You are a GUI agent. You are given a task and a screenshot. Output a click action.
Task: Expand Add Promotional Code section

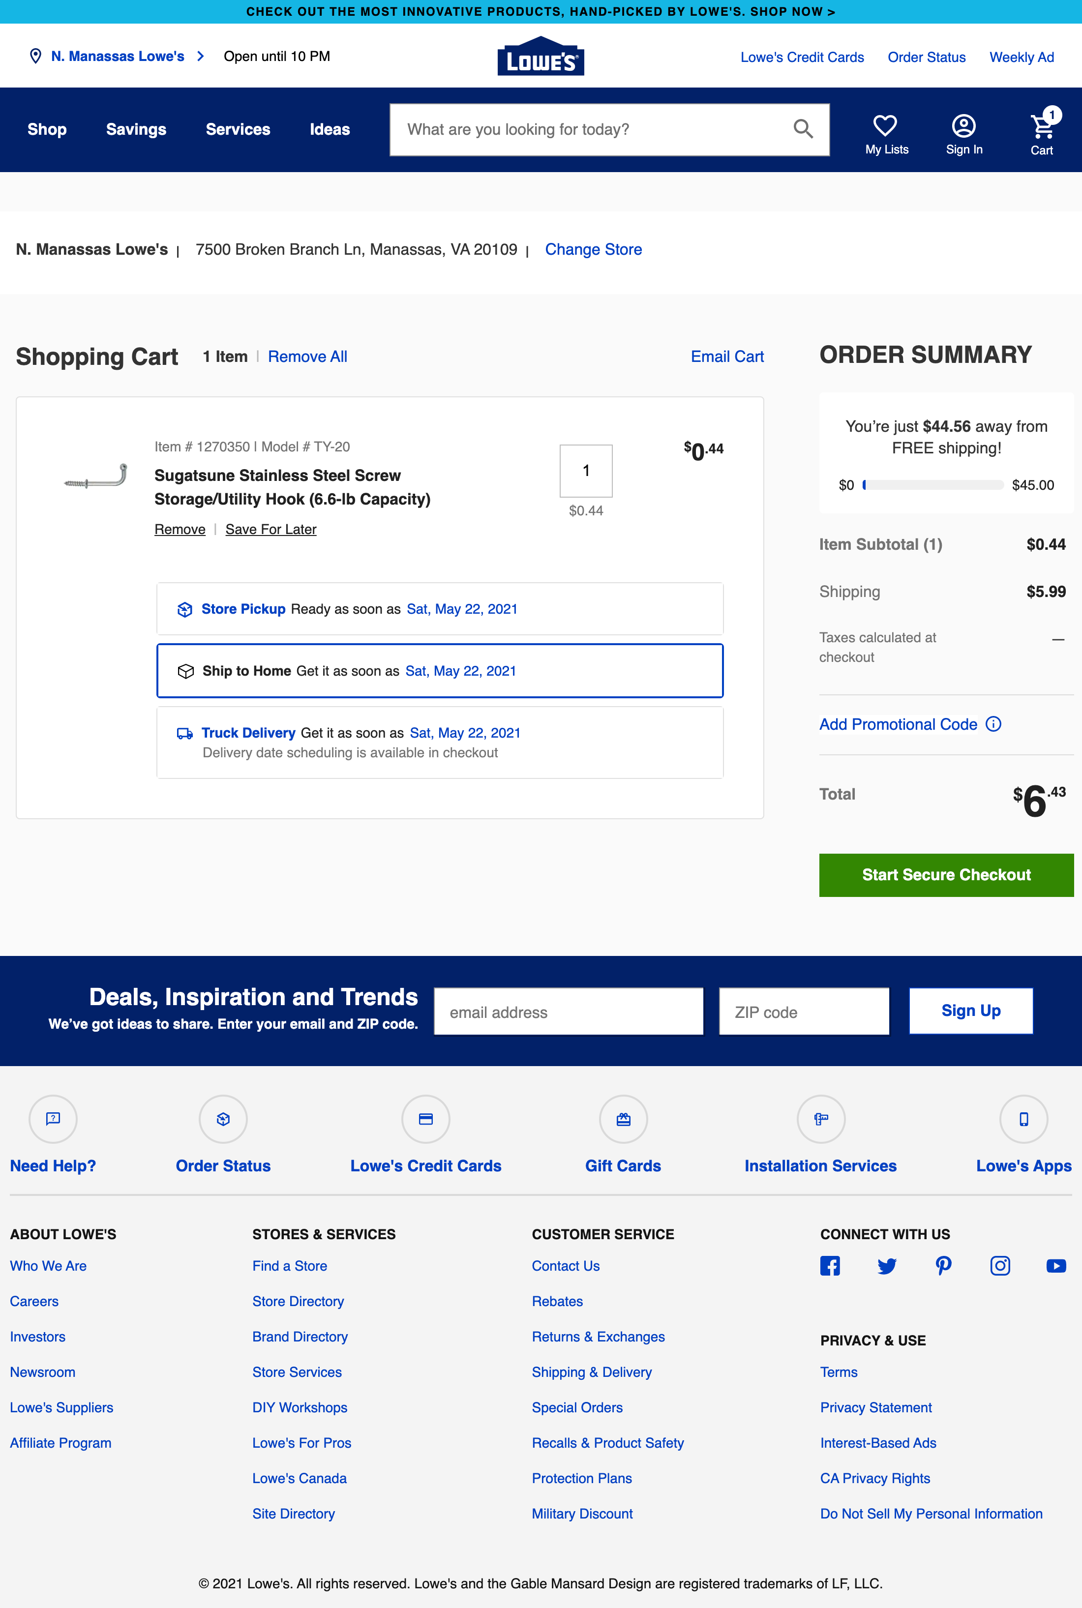(x=897, y=724)
